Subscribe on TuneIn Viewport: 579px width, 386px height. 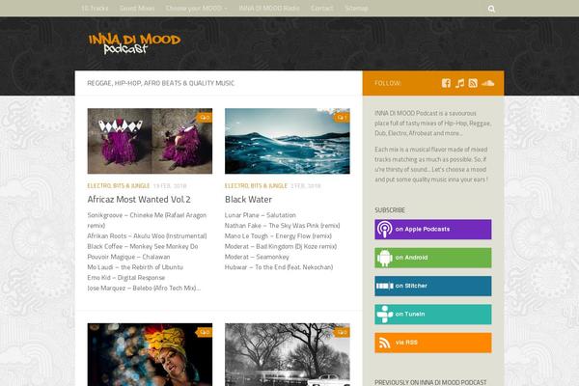(x=432, y=315)
